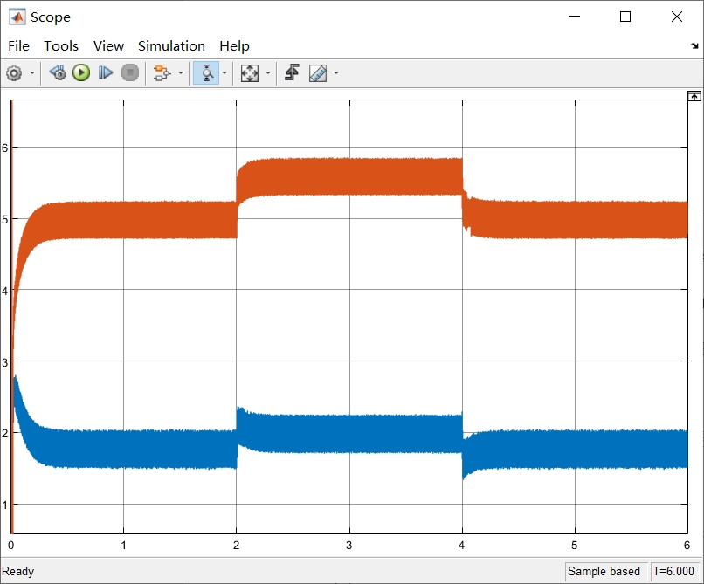Image resolution: width=704 pixels, height=584 pixels.
Task: Click the dock scope arrow in menu bar
Action: click(x=694, y=45)
